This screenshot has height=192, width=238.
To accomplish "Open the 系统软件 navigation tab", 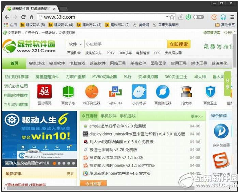I will point(97,63).
